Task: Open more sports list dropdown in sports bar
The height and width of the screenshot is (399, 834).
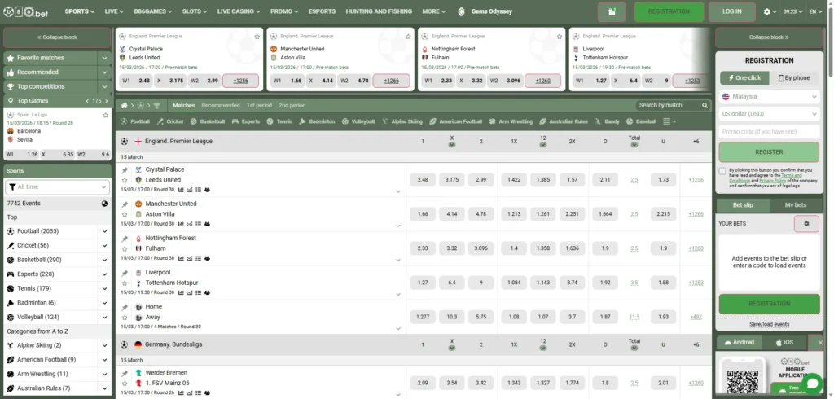Action: 669,121
